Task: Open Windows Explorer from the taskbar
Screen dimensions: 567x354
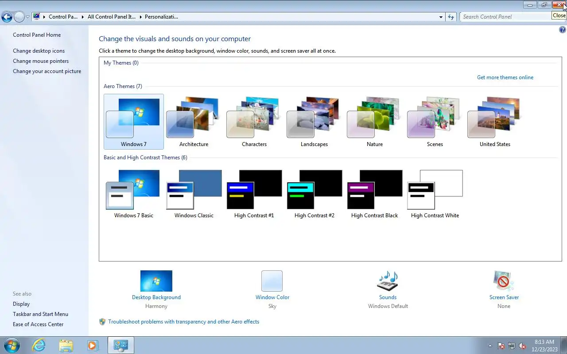Action: [66, 345]
